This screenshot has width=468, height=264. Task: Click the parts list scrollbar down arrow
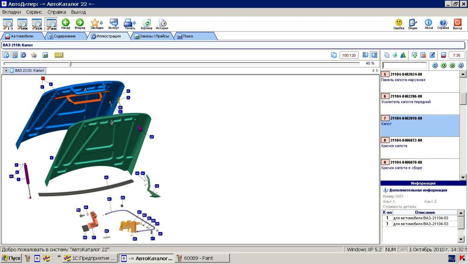click(x=463, y=177)
